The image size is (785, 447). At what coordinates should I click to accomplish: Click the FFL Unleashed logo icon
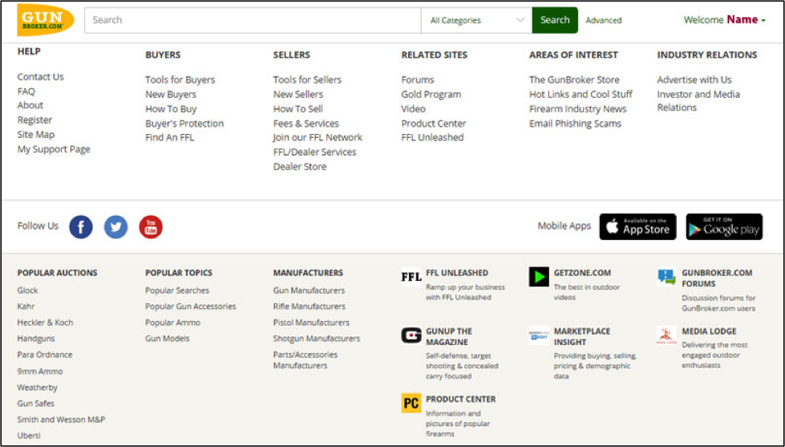click(411, 277)
